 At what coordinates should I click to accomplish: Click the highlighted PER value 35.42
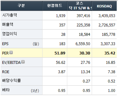point(110,53)
